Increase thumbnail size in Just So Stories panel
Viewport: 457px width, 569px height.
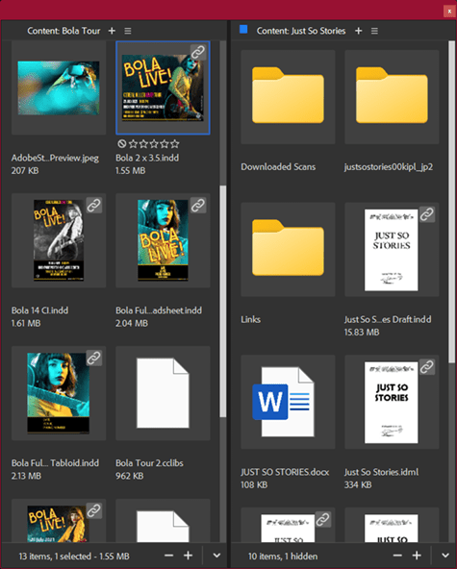click(417, 556)
